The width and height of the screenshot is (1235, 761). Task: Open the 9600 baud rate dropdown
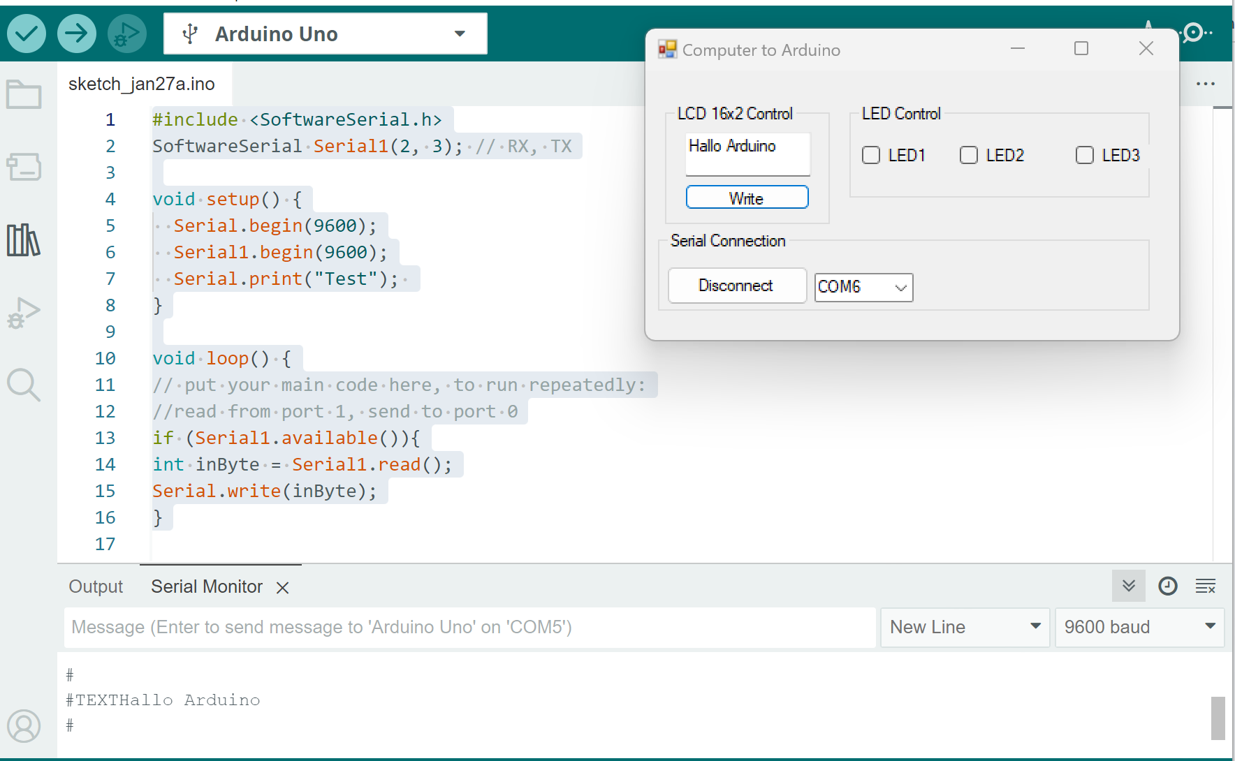[x=1139, y=627]
